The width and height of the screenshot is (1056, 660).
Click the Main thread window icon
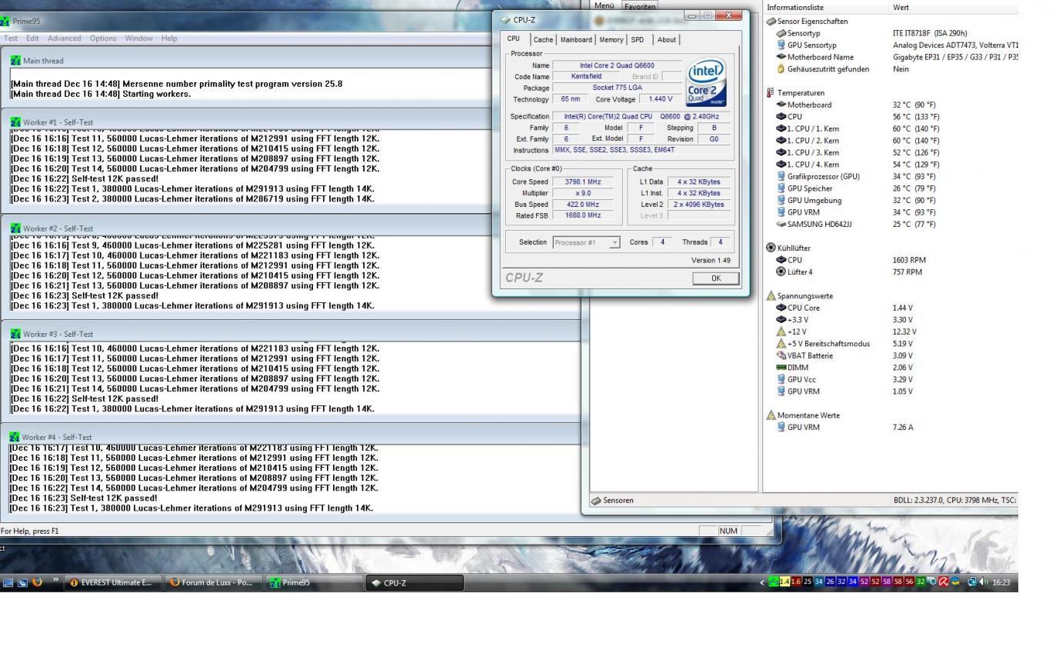coord(16,60)
